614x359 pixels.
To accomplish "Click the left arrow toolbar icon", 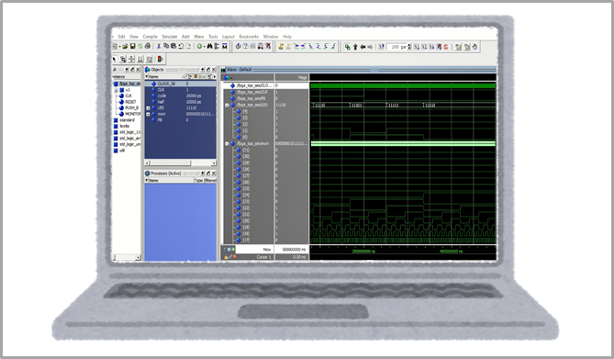I will click(x=363, y=47).
